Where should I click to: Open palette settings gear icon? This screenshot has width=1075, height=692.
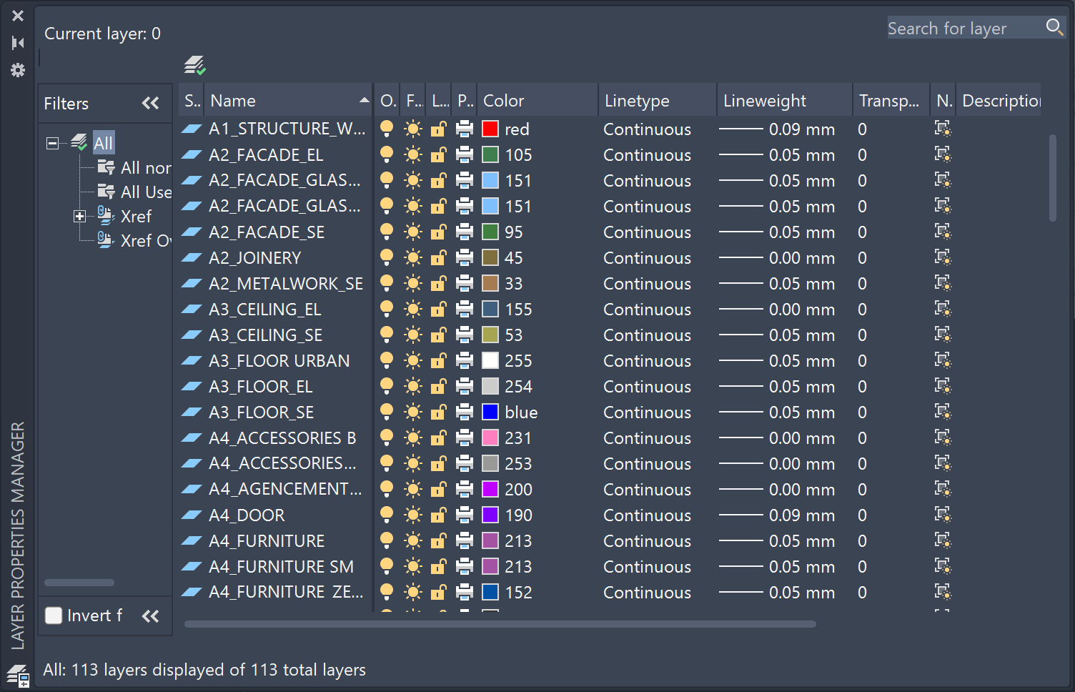pos(18,70)
